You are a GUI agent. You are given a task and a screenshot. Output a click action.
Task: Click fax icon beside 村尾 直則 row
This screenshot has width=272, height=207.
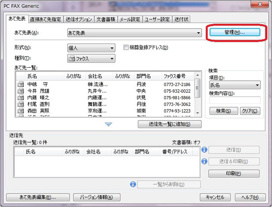click(21, 104)
